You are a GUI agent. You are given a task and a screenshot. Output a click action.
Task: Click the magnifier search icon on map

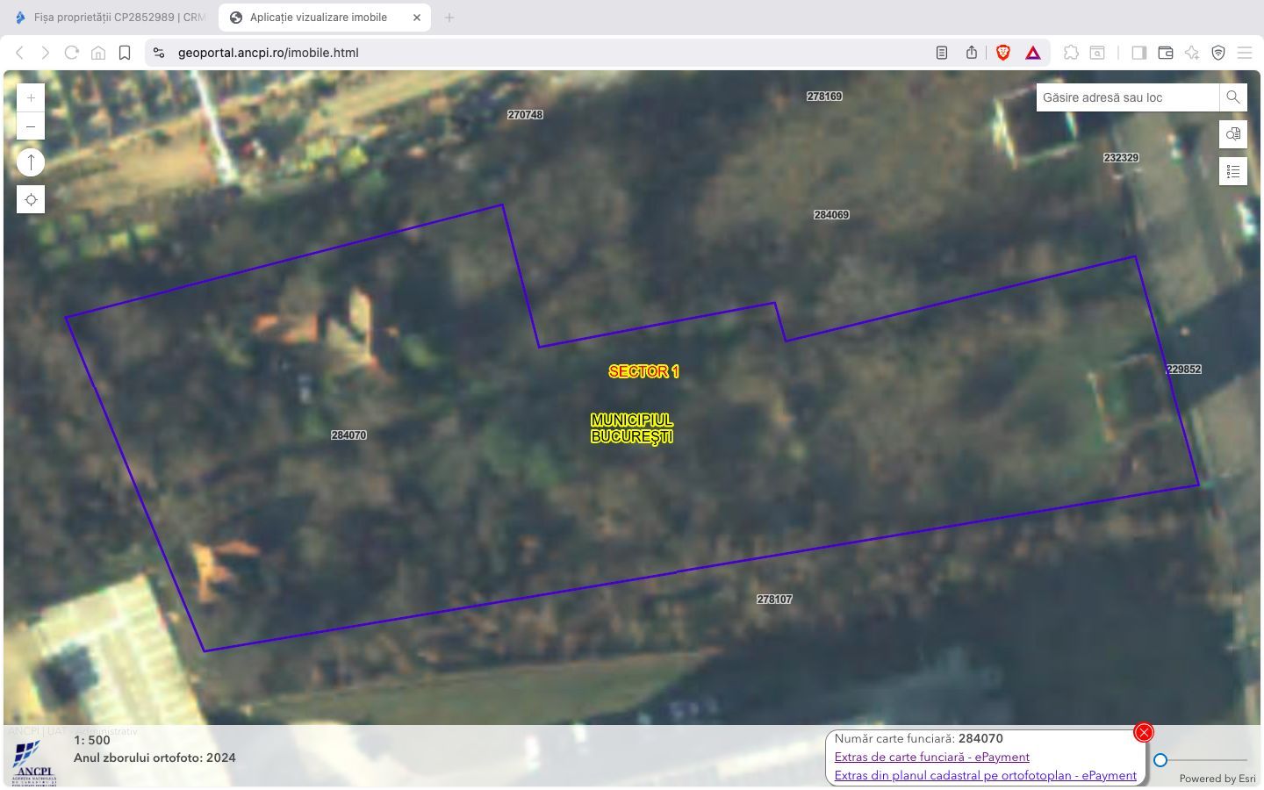coord(1233,97)
